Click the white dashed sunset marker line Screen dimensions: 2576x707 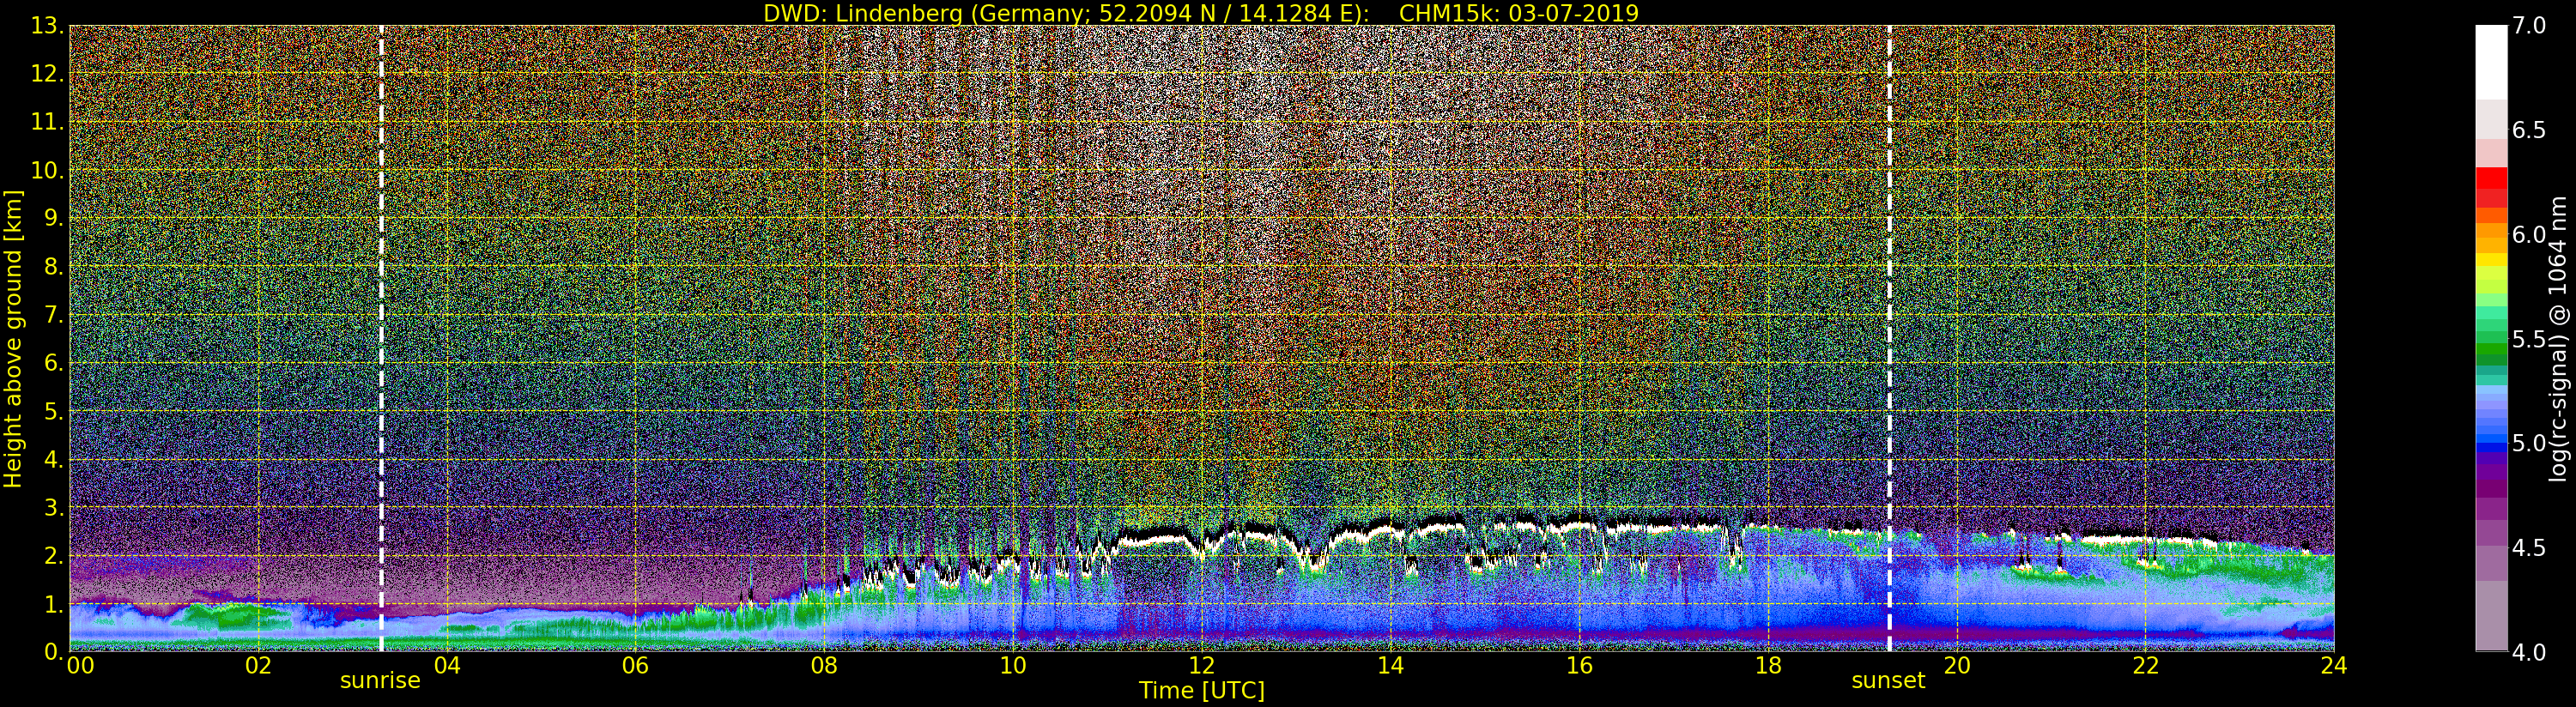point(1889,339)
